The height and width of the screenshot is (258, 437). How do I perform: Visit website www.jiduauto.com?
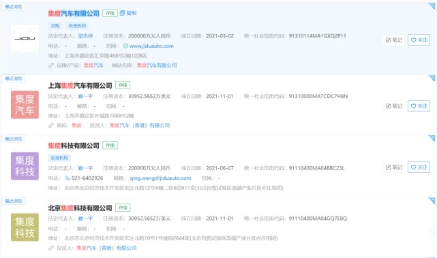[151, 46]
